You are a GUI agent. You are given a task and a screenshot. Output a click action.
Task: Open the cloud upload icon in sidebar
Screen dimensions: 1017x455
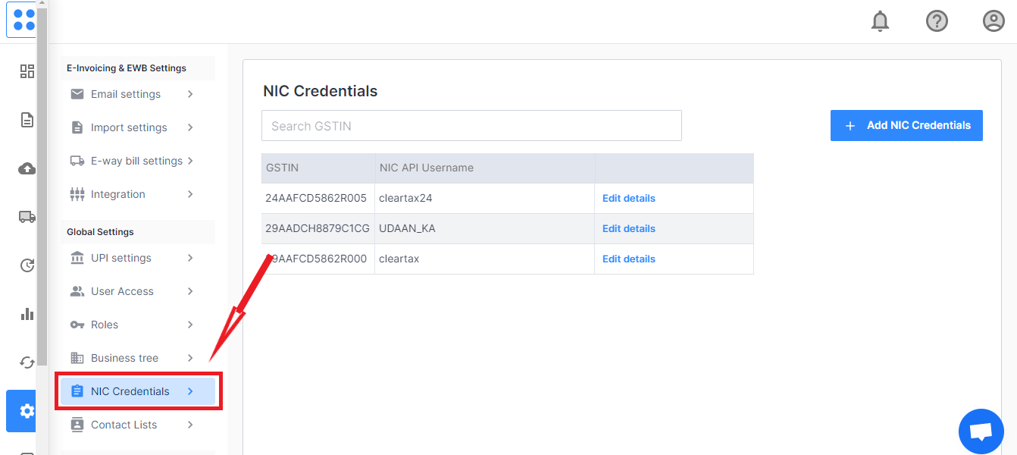click(x=27, y=168)
